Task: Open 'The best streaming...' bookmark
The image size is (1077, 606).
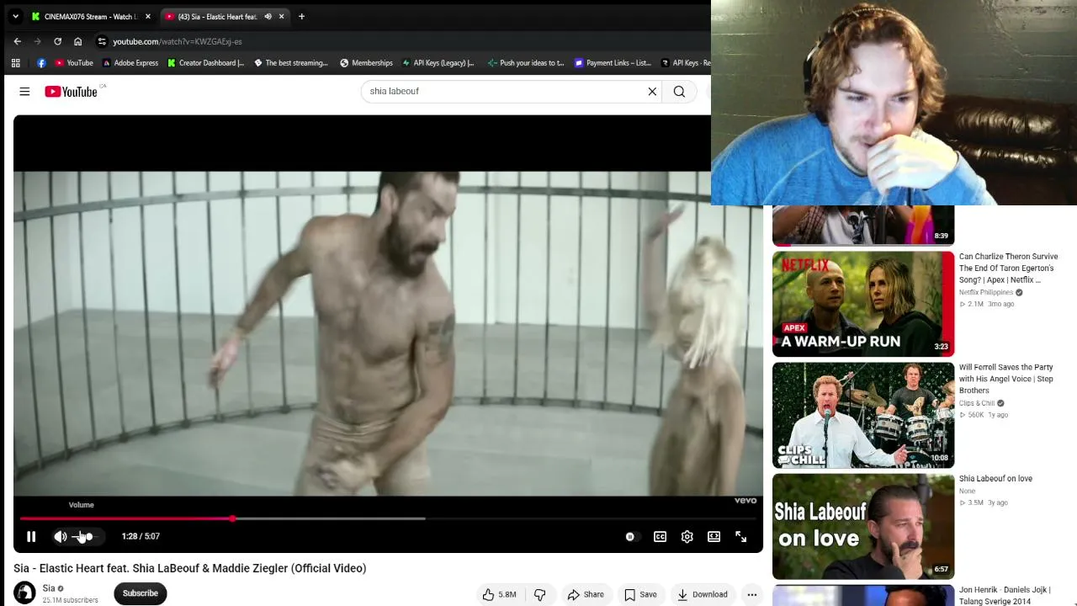Action: [x=291, y=62]
